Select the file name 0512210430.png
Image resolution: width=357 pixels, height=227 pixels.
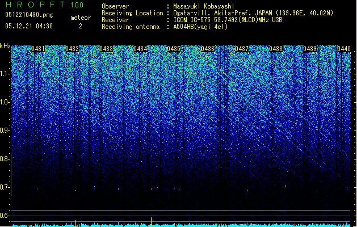pyautogui.click(x=29, y=15)
